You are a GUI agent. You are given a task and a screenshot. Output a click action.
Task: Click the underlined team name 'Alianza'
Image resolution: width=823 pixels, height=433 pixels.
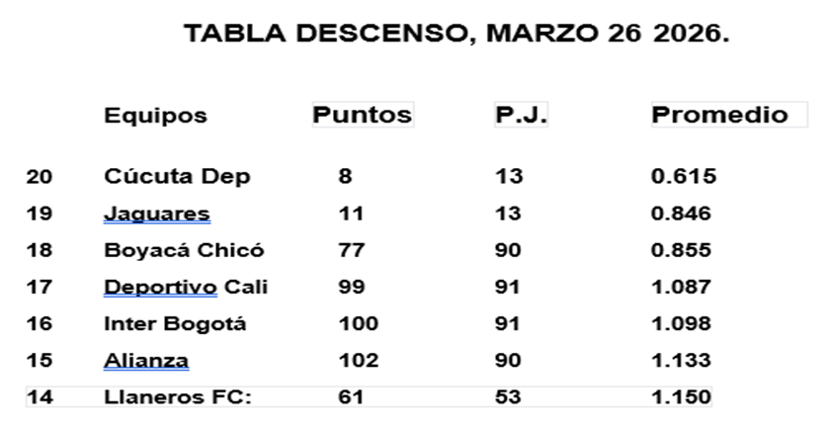145,361
